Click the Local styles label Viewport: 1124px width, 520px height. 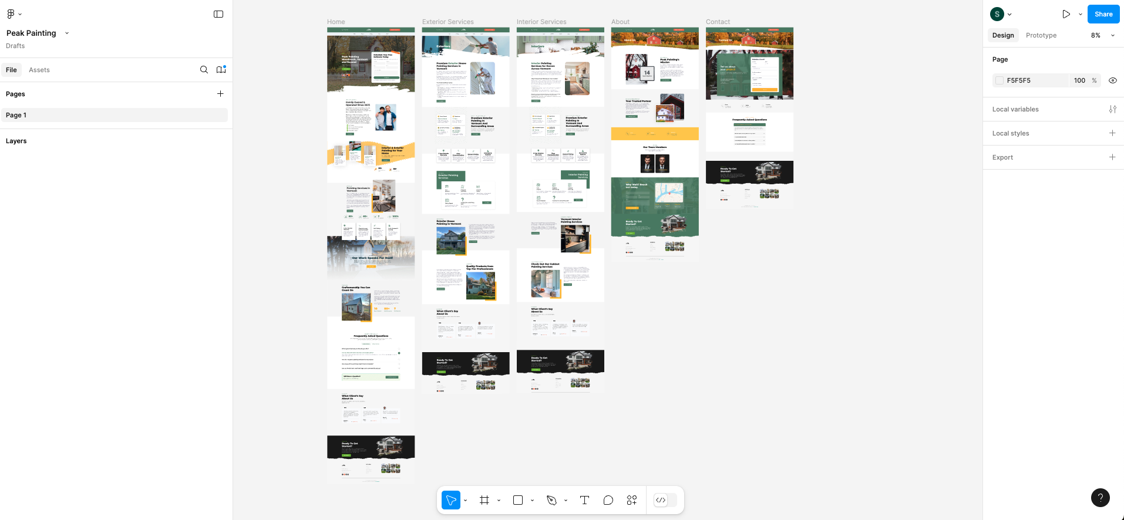(1011, 133)
